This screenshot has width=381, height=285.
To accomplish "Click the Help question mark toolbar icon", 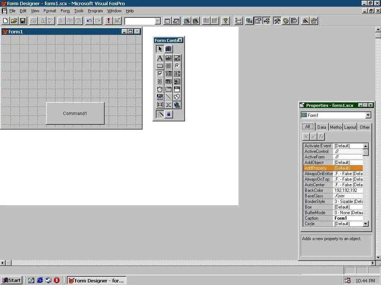I will click(x=225, y=21).
